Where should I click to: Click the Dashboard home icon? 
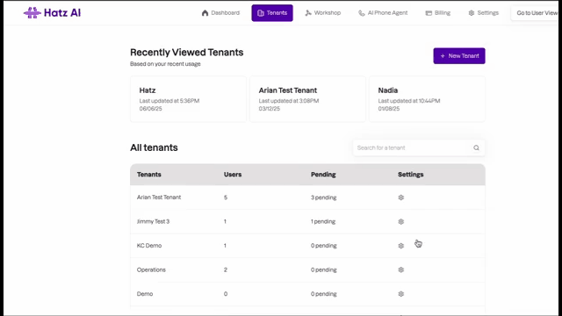click(205, 13)
